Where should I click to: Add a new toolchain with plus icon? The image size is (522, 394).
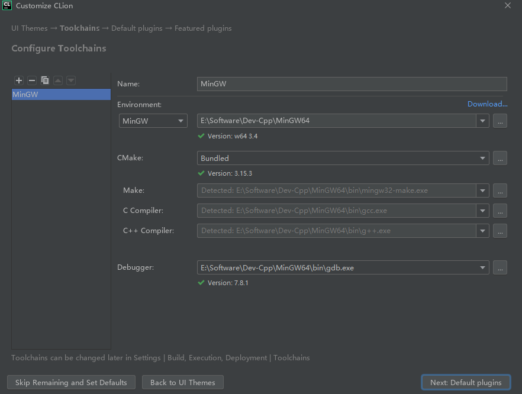click(x=19, y=80)
